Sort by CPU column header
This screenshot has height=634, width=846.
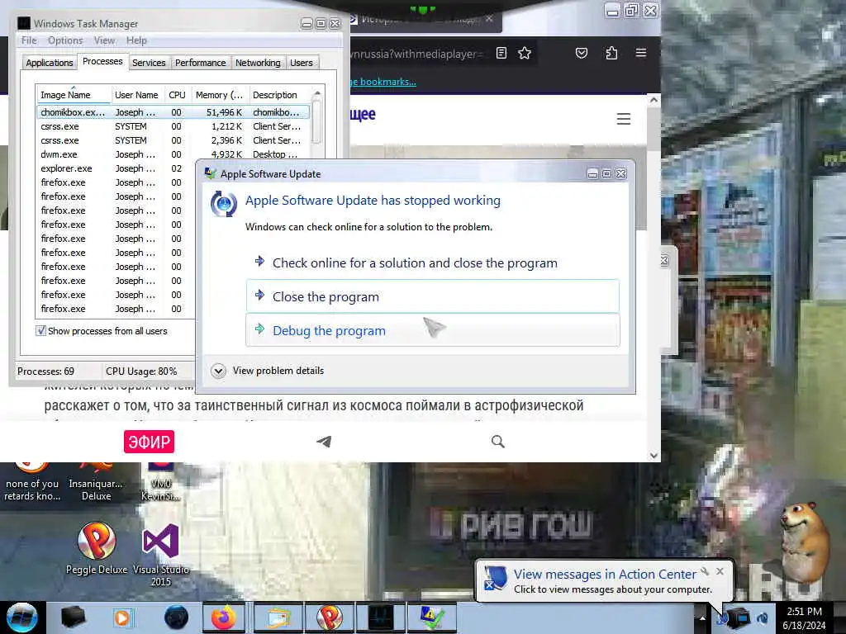click(177, 95)
